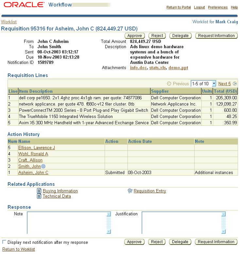Click the Justification box scroll down arrow
The image size is (240, 254).
coord(224,231)
